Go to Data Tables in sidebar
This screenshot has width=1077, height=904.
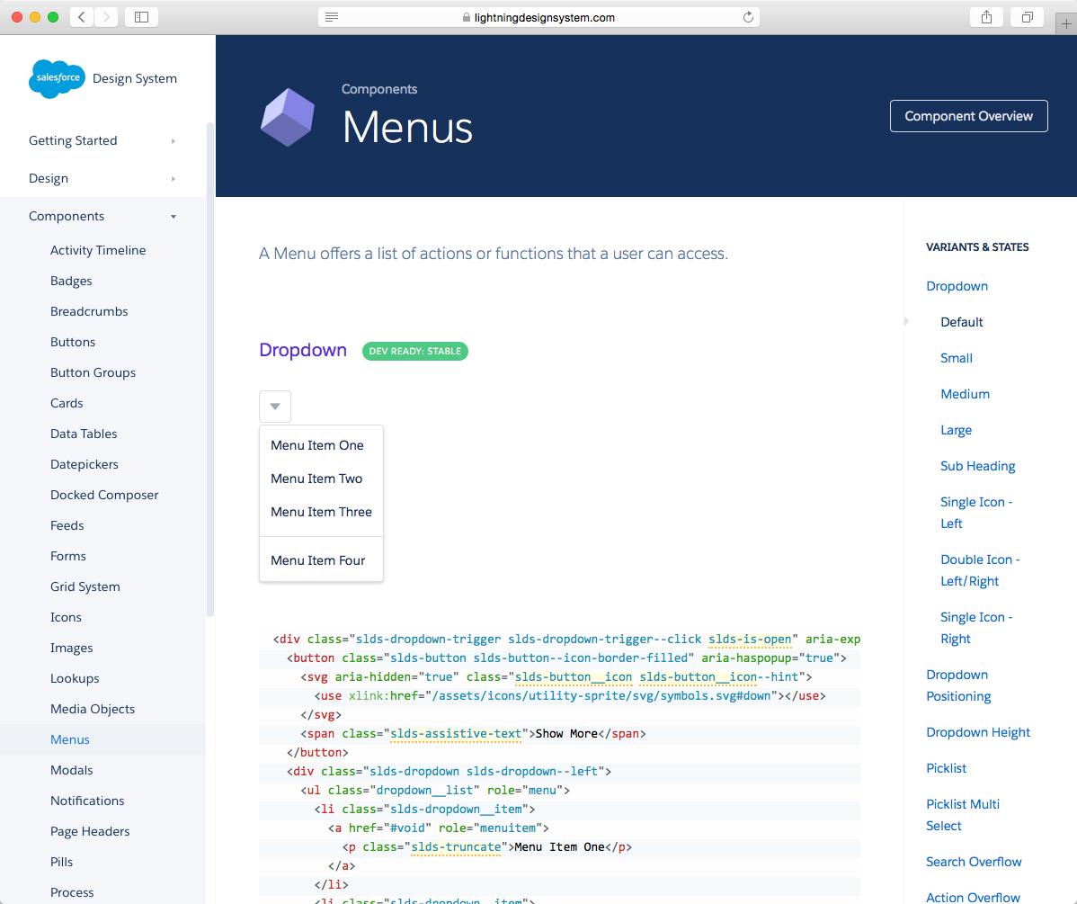point(84,434)
